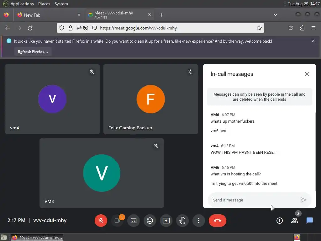321x241 pixels.
Task: Reload the current page
Action: 30,28
